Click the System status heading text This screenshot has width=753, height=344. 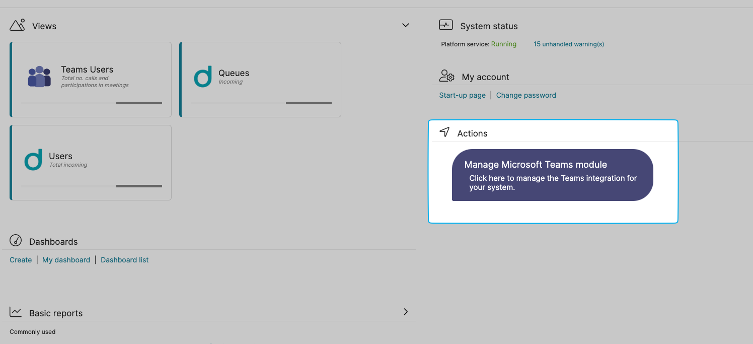tap(489, 26)
